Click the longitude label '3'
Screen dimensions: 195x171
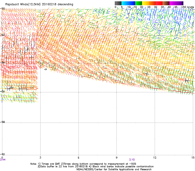pos(40,158)
